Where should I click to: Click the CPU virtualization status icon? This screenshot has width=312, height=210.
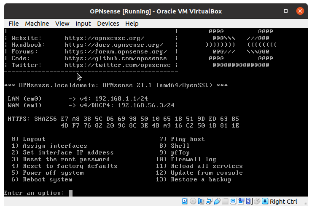[x=249, y=201]
